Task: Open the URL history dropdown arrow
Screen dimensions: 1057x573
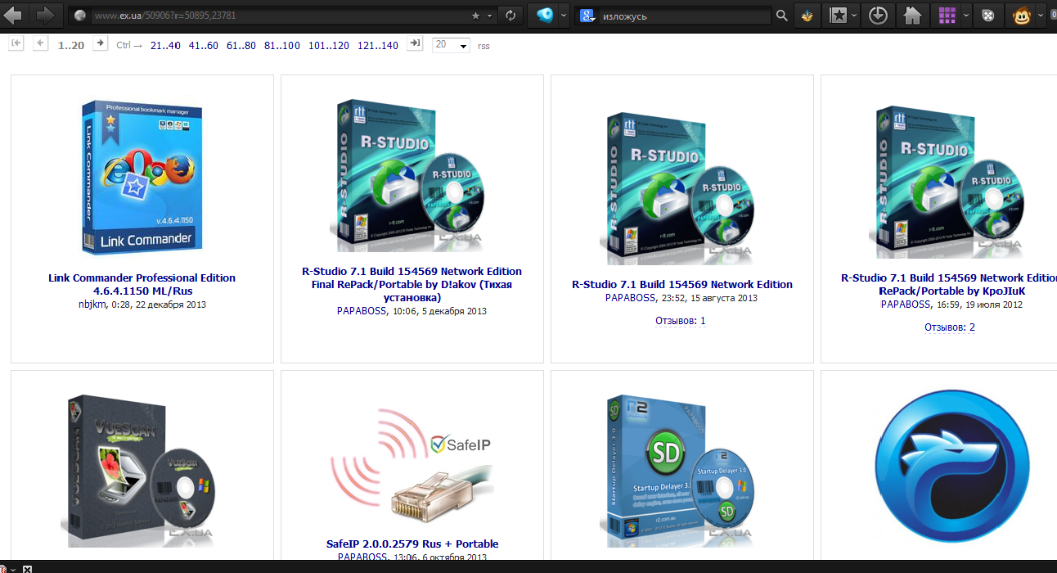Action: click(x=491, y=16)
